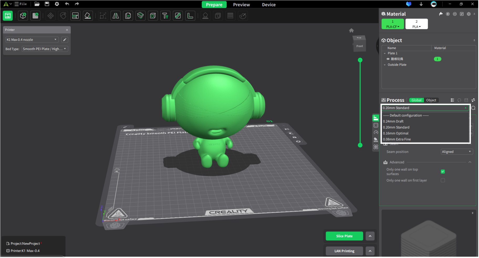Open the Color Painting tool
479x258 pixels.
point(243,16)
